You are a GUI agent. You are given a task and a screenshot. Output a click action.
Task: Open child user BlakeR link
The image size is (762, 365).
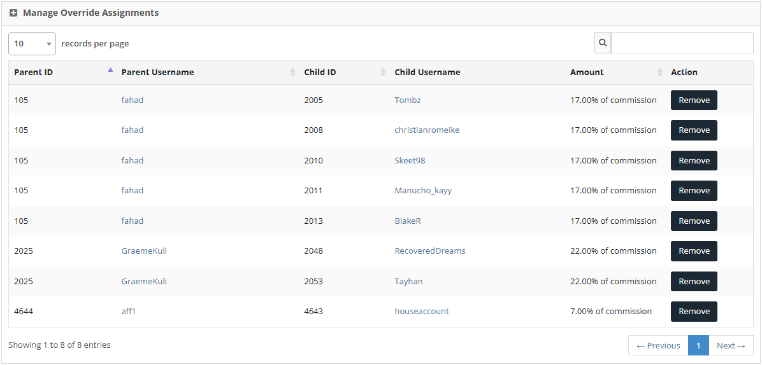(x=408, y=221)
